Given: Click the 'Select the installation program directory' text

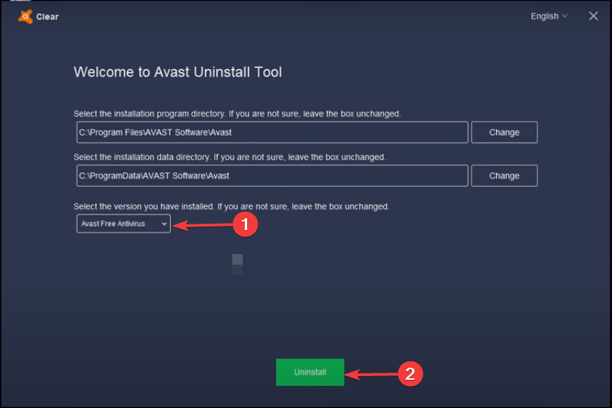Looking at the screenshot, I should (150, 114).
